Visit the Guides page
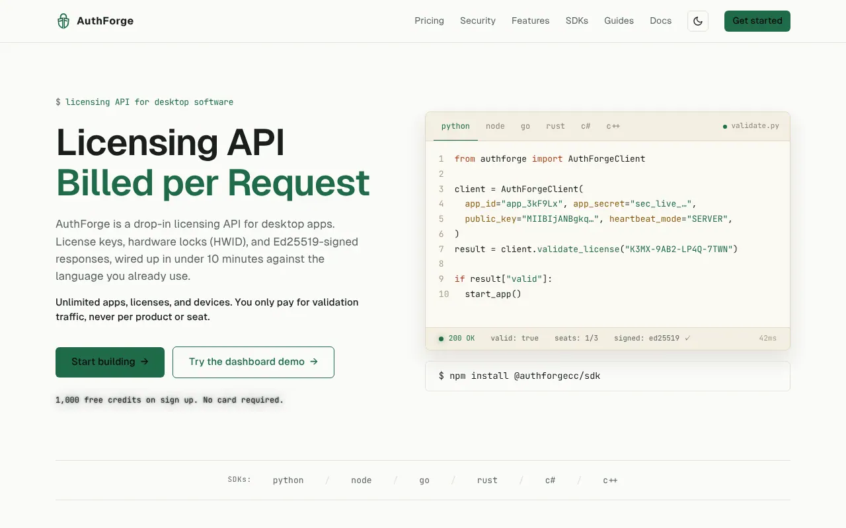 tap(619, 21)
